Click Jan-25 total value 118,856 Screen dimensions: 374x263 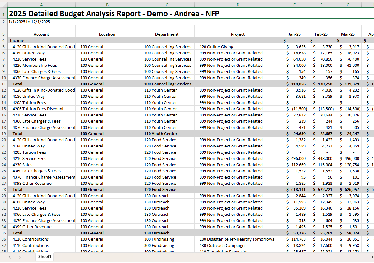(x=294, y=84)
